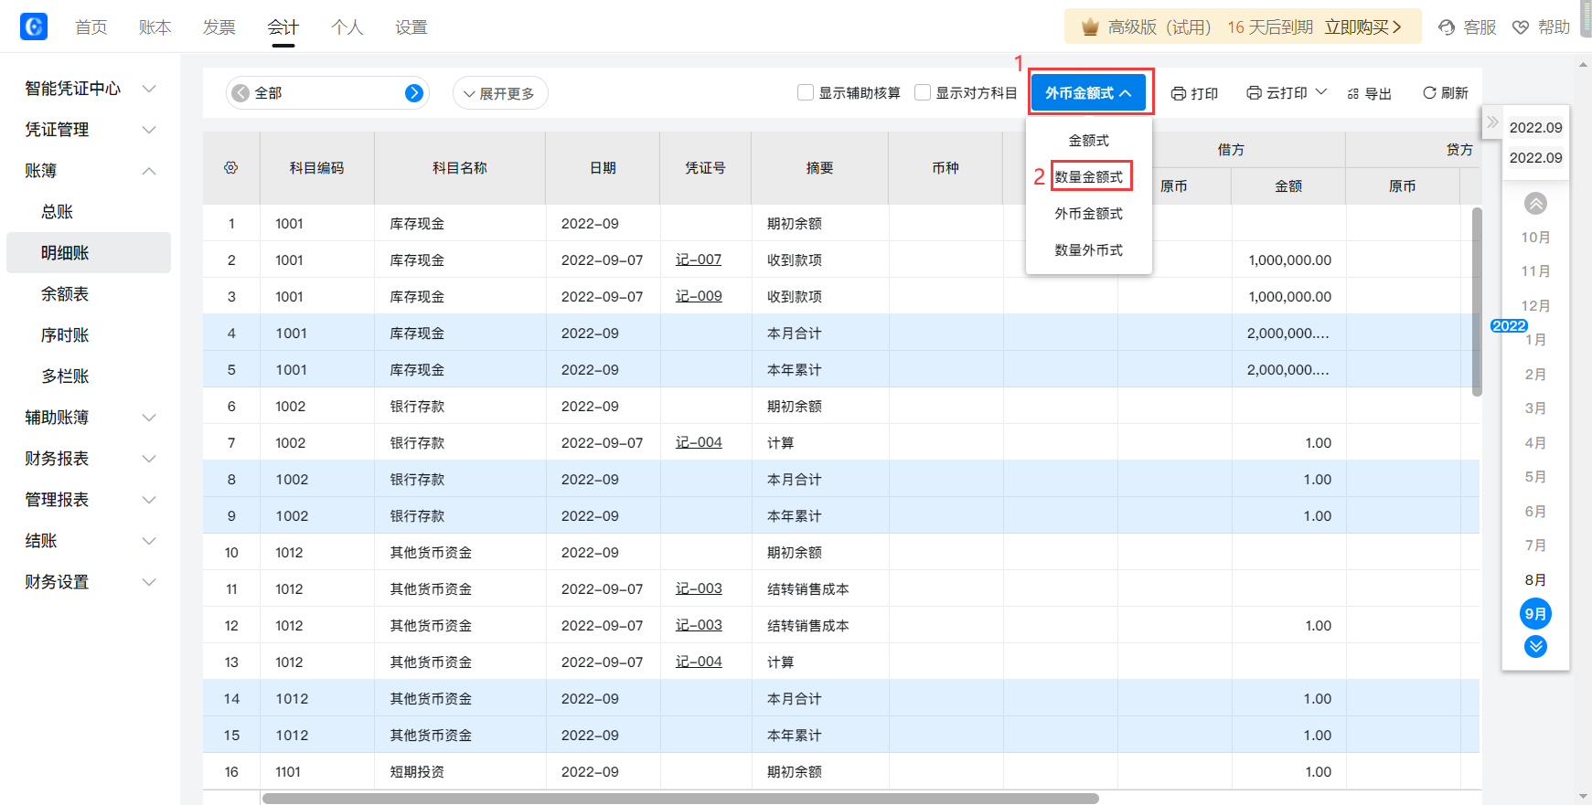Select 明细账 in sidebar
Screen dimensions: 1592x805
coord(89,253)
